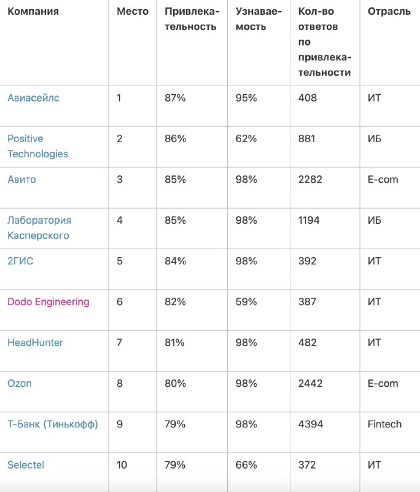This screenshot has height=492, width=420.
Task: Select the Fintech industry cell
Action: coord(384,424)
